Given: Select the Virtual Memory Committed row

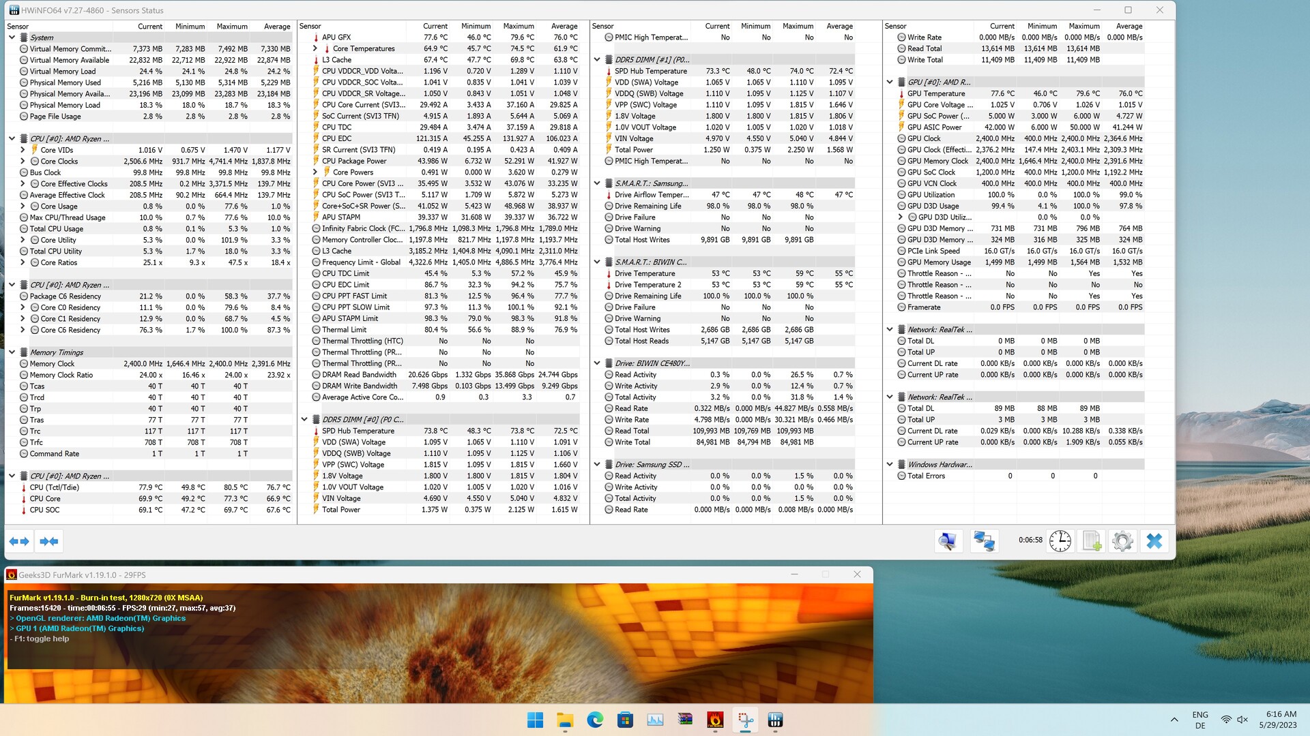Looking at the screenshot, I should coord(149,49).
